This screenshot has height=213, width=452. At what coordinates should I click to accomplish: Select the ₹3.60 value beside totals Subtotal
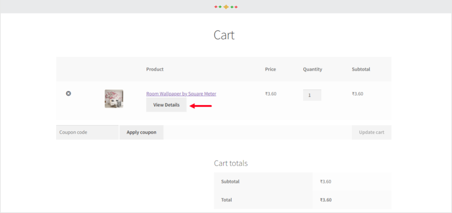326,182
